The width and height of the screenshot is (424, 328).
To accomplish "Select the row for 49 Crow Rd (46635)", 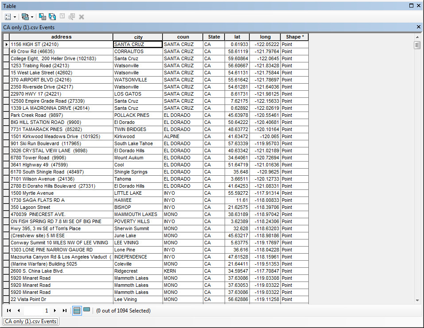I will (x=6, y=51).
